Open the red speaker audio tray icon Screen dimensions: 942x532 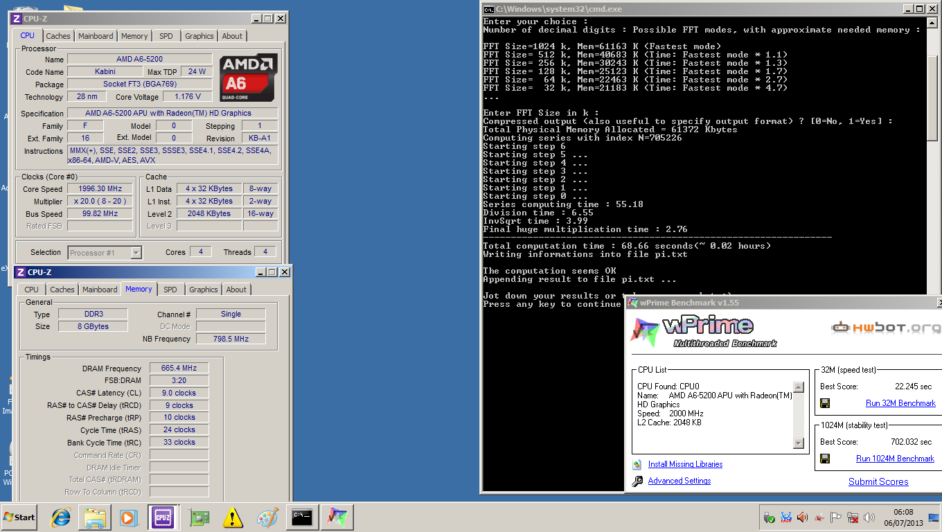803,517
